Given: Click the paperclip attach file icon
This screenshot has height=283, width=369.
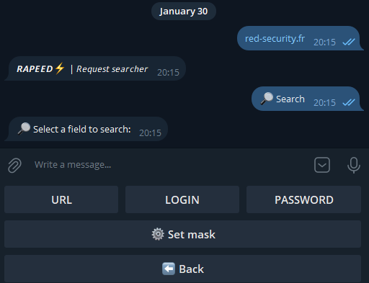Looking at the screenshot, I should click(14, 165).
